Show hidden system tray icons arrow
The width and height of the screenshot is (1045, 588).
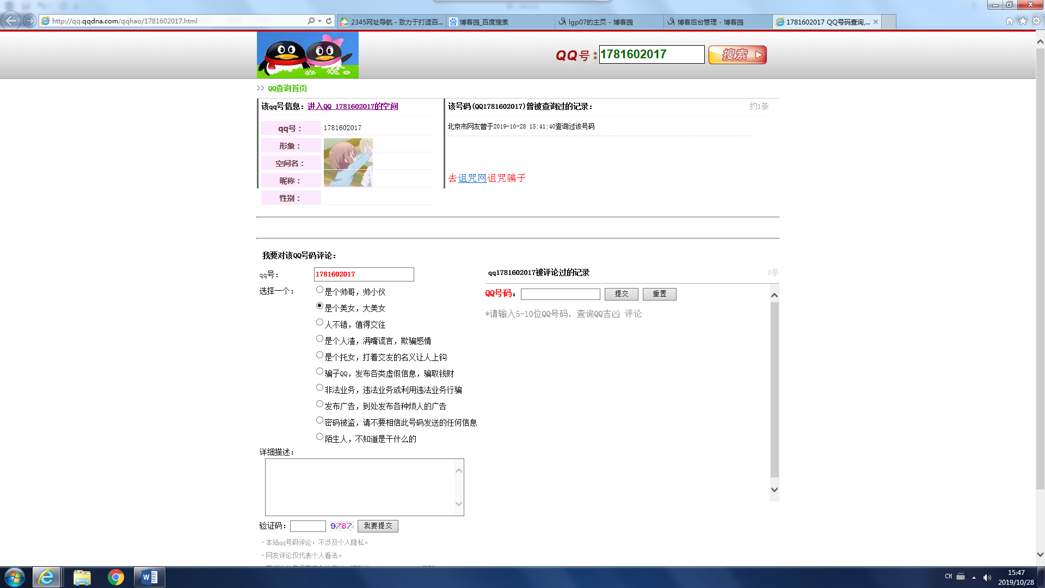[x=974, y=577]
